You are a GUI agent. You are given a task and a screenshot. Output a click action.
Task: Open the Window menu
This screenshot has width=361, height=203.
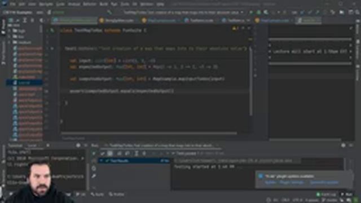[x=147, y=4]
